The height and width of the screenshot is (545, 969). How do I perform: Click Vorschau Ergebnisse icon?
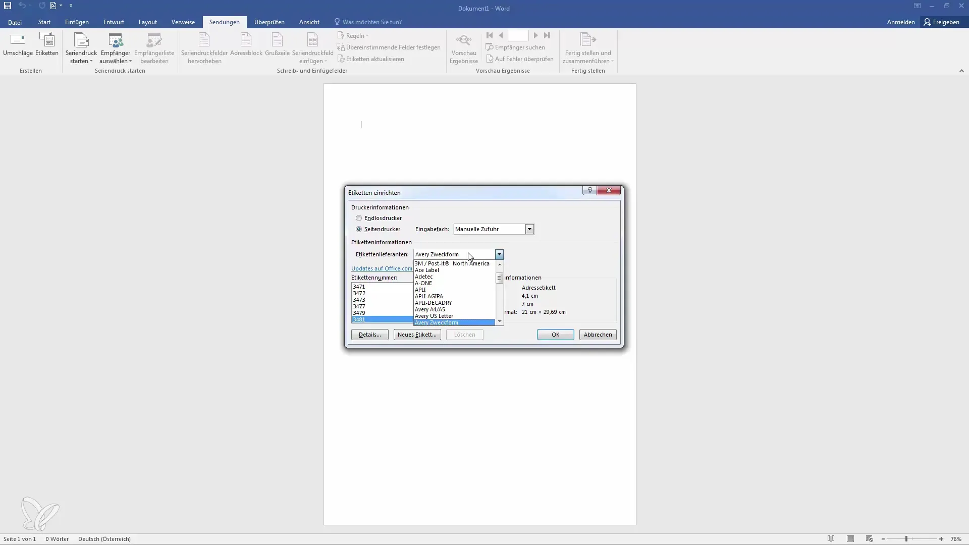(x=464, y=48)
